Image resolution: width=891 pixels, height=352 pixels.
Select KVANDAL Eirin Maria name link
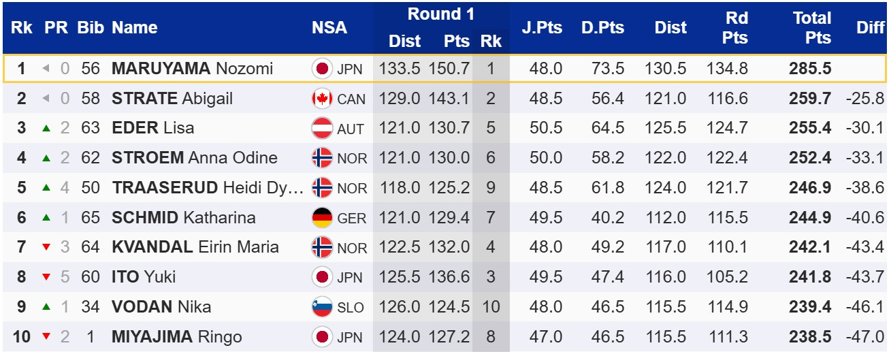point(195,247)
